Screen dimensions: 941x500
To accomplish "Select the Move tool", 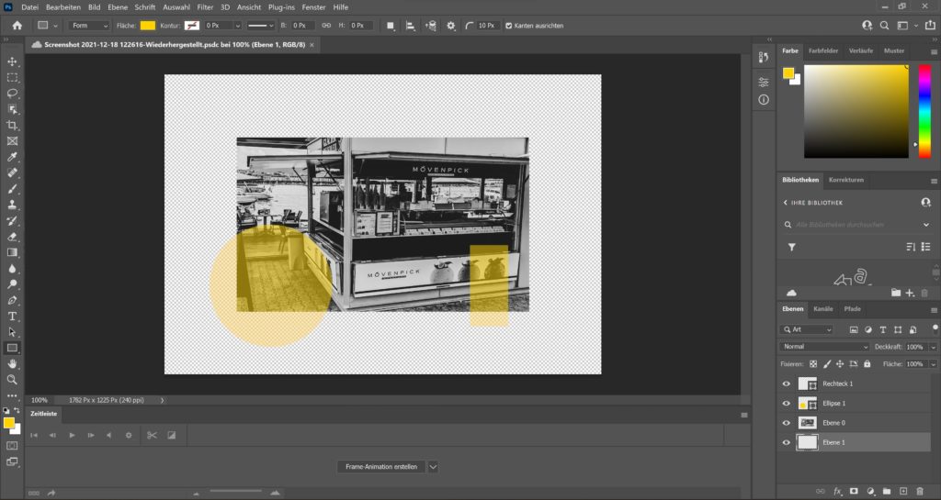I will (x=12, y=61).
